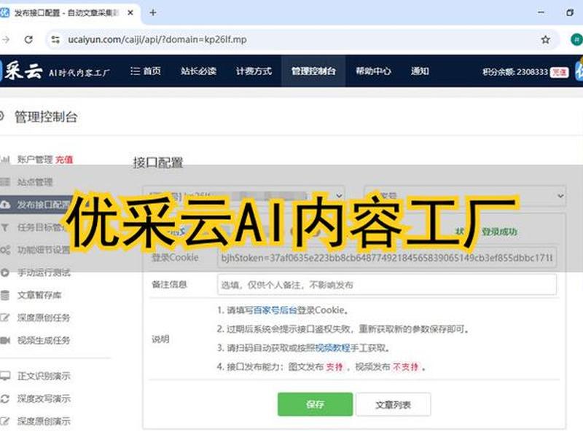Open 帮助中心 in the navigation bar
The height and width of the screenshot is (437, 583).
pyautogui.click(x=373, y=71)
